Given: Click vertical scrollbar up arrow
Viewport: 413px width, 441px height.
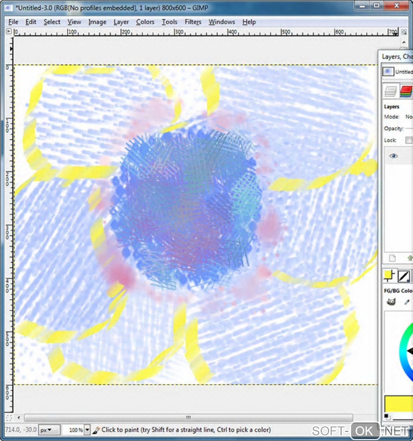Looking at the screenshot, I should 404,42.
